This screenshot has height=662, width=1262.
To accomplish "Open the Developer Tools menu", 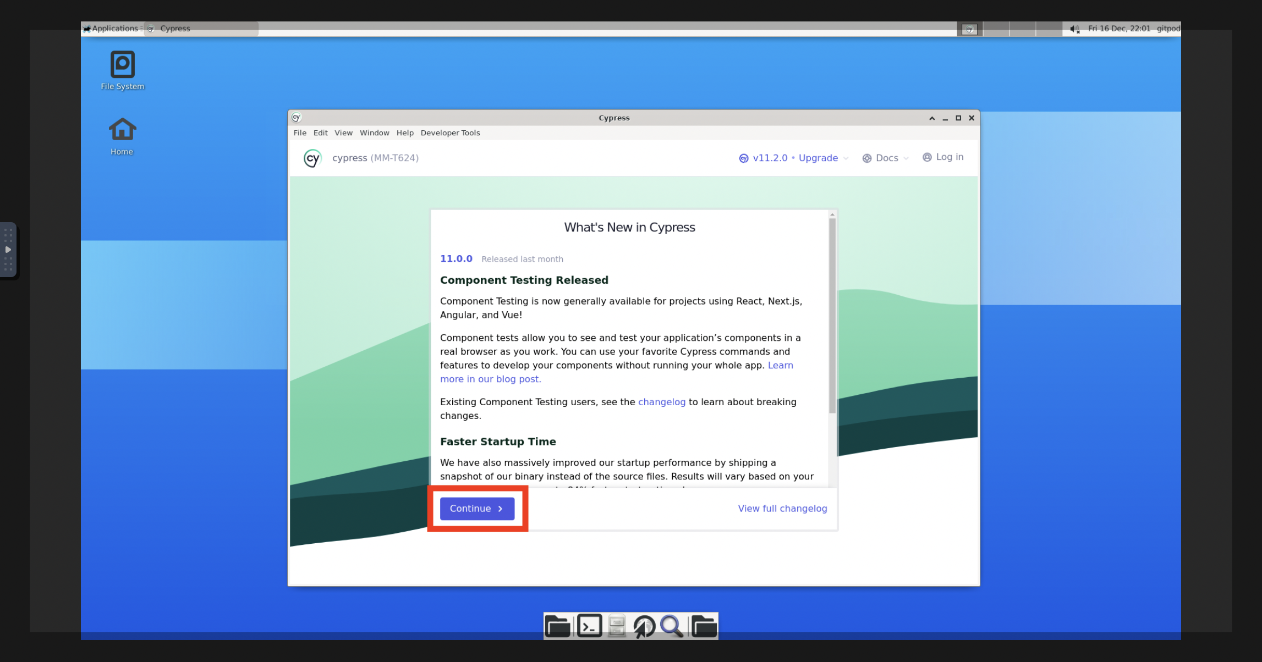I will (449, 133).
